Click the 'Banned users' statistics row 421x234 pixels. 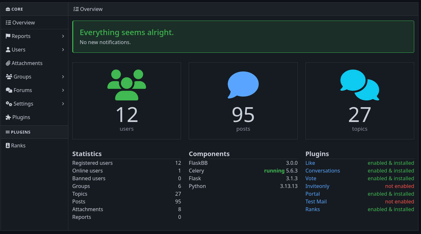click(126, 178)
